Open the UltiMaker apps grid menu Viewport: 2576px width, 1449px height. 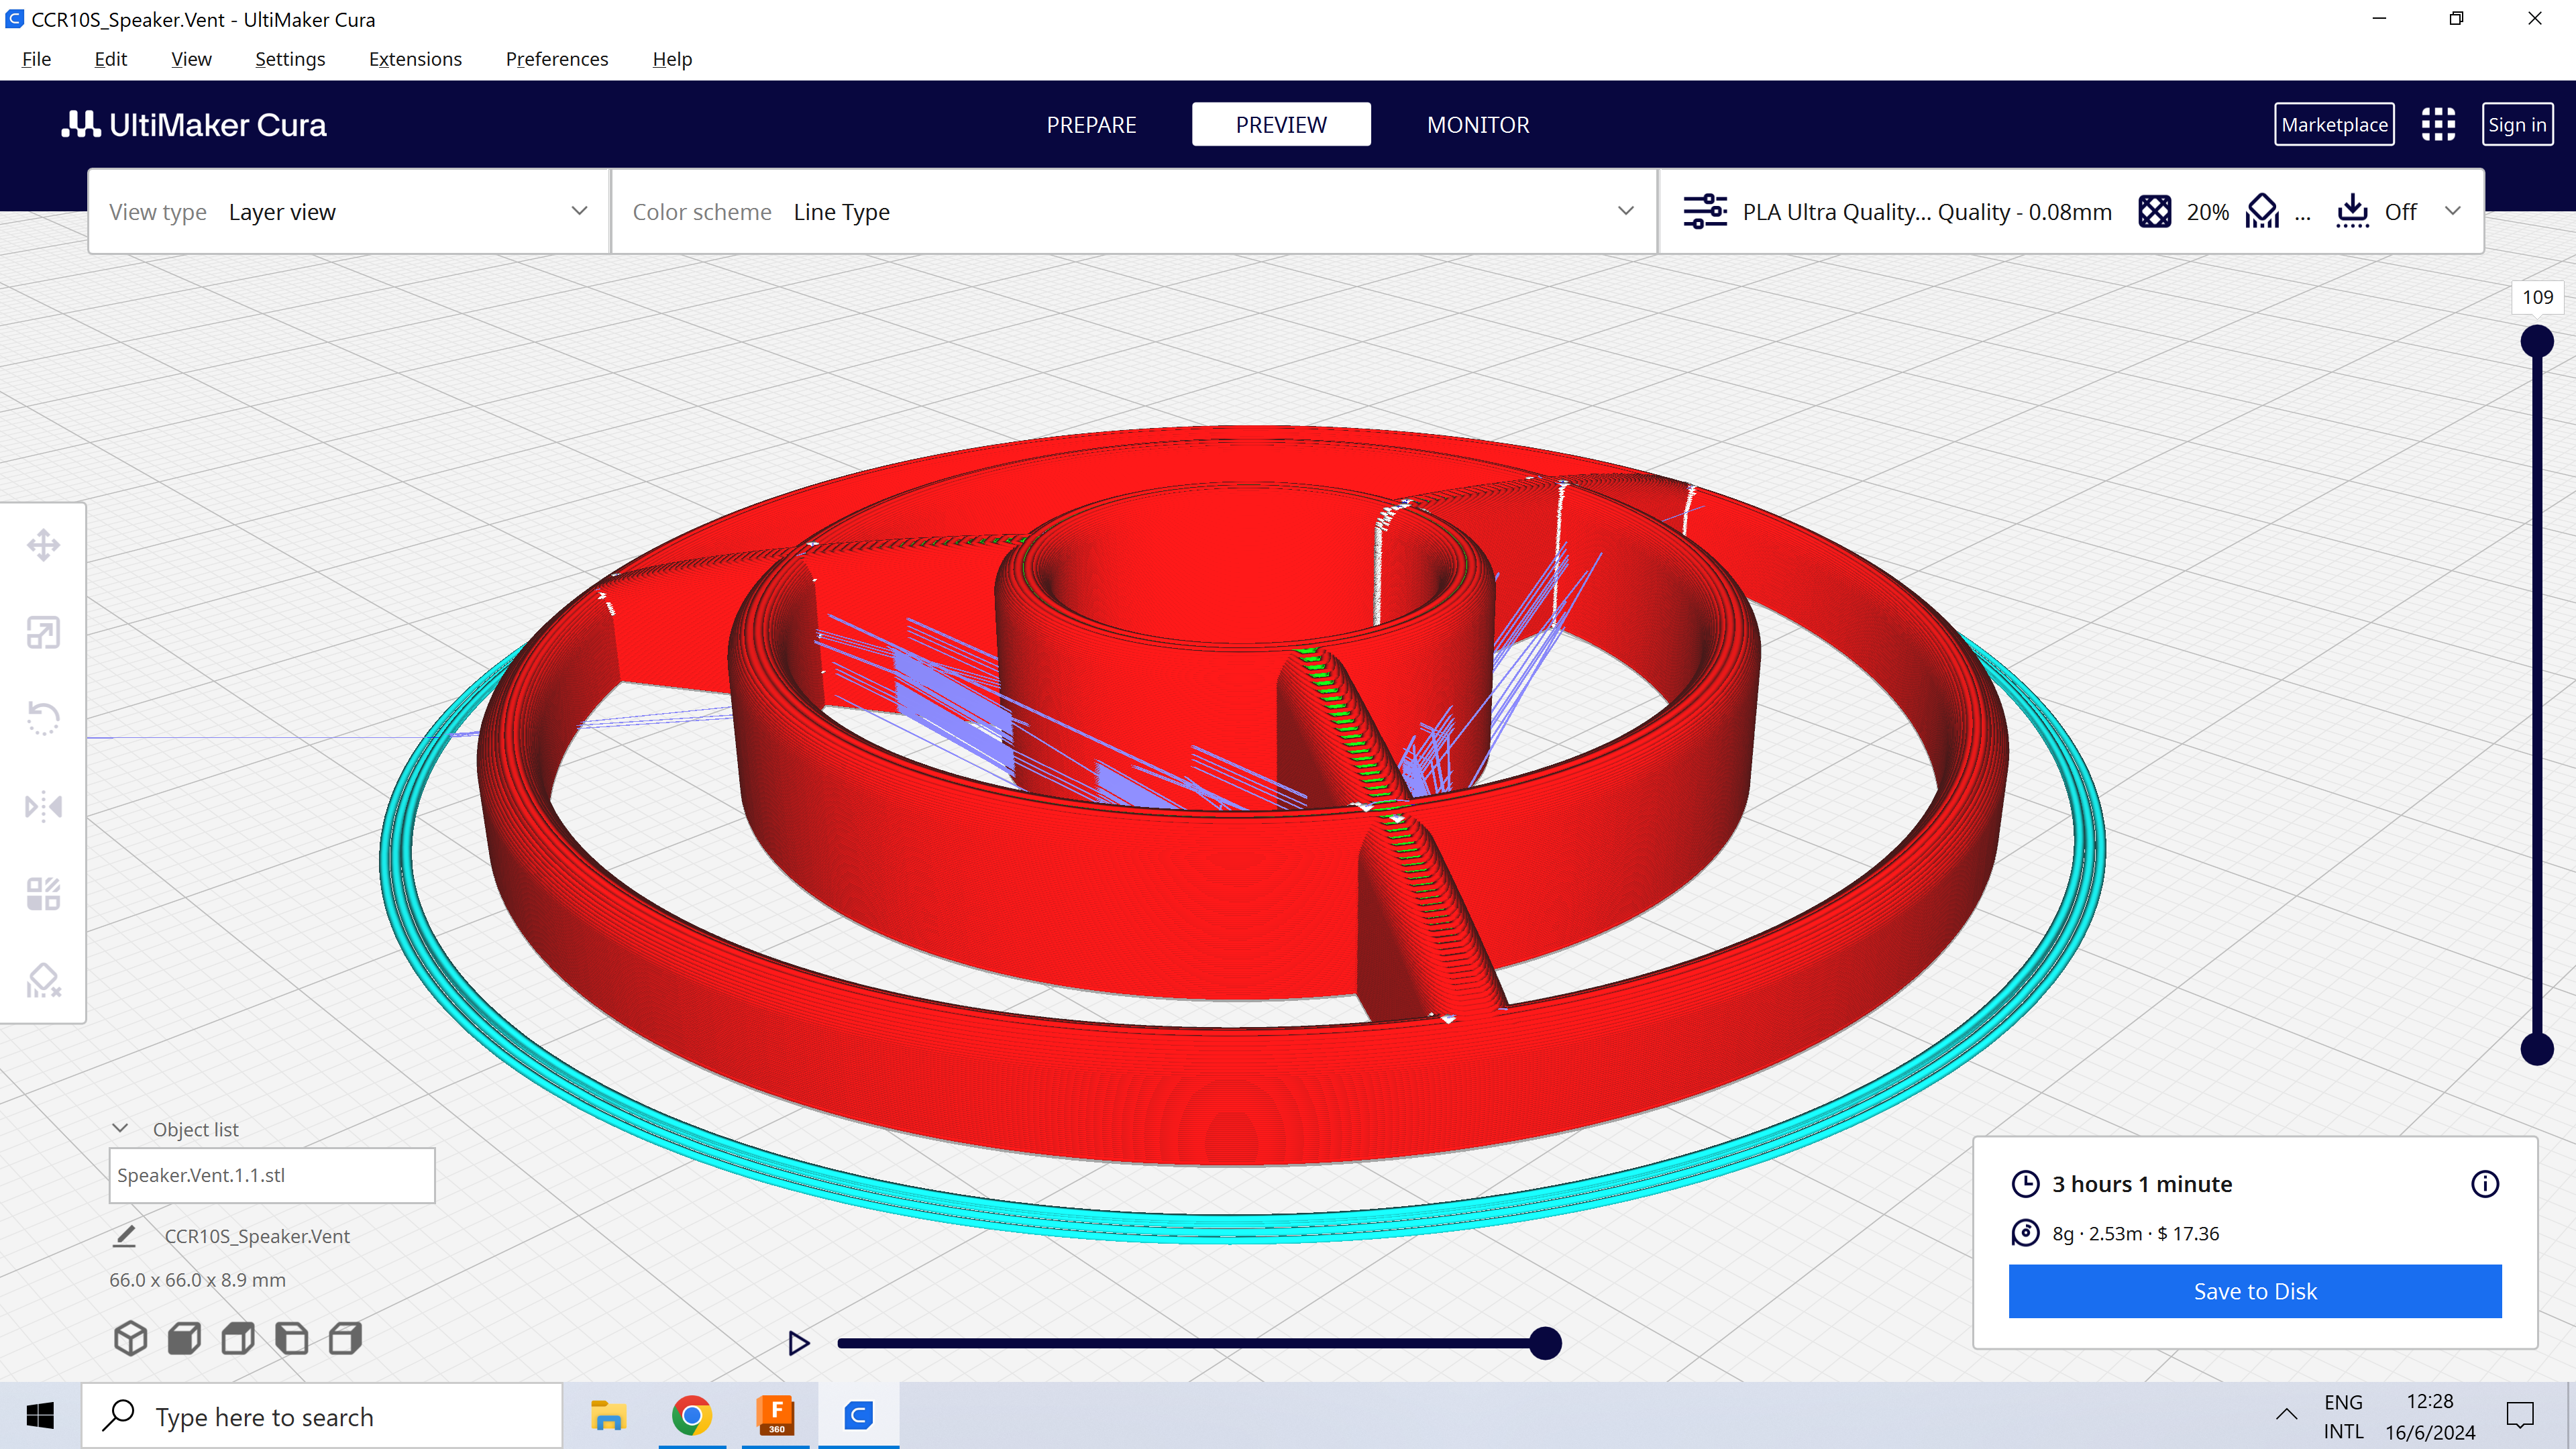coord(2438,124)
